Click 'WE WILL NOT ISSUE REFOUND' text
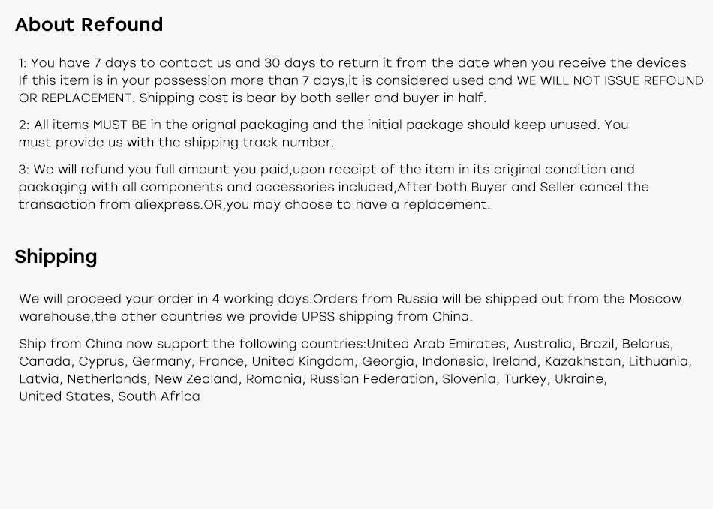 (x=609, y=80)
